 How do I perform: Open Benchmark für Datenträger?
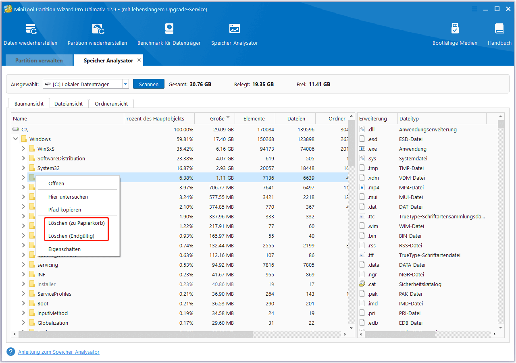[x=169, y=34]
